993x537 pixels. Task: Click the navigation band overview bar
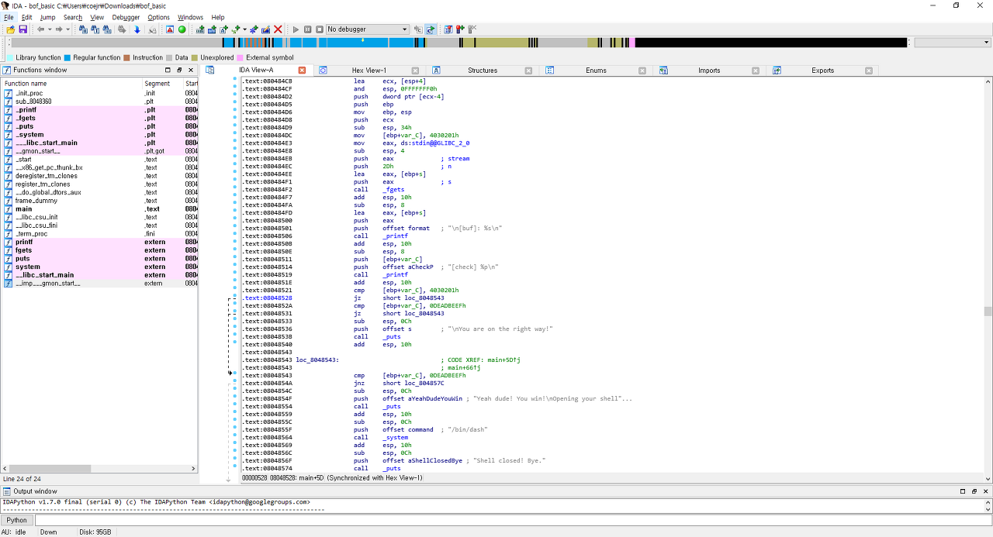459,43
